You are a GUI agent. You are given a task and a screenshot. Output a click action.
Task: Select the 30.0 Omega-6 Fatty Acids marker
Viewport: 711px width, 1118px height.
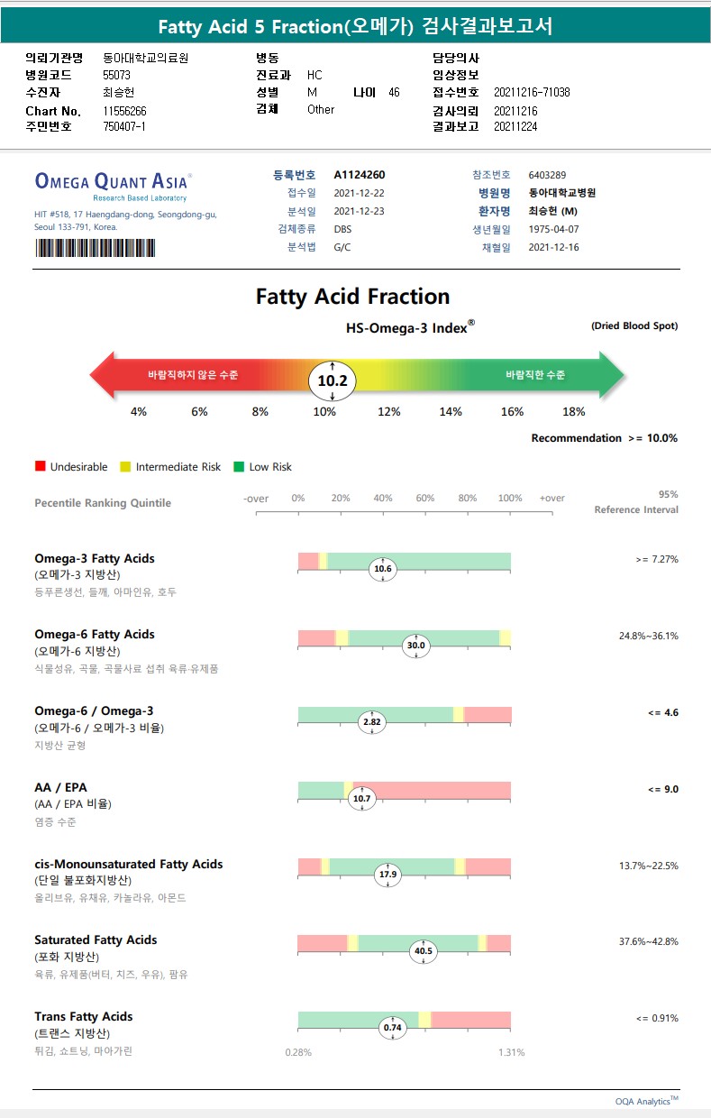415,646
